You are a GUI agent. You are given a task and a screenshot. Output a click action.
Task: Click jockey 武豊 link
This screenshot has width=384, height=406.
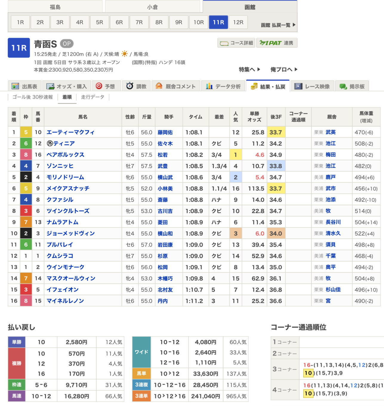pos(163,166)
